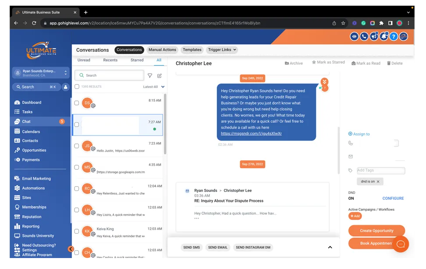Select the Keiva King conversation checkbox
This screenshot has height=269, width=426.
tap(77, 231)
